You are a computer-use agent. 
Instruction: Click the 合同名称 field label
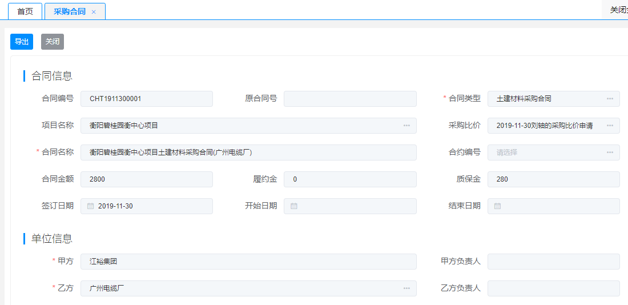coord(58,152)
